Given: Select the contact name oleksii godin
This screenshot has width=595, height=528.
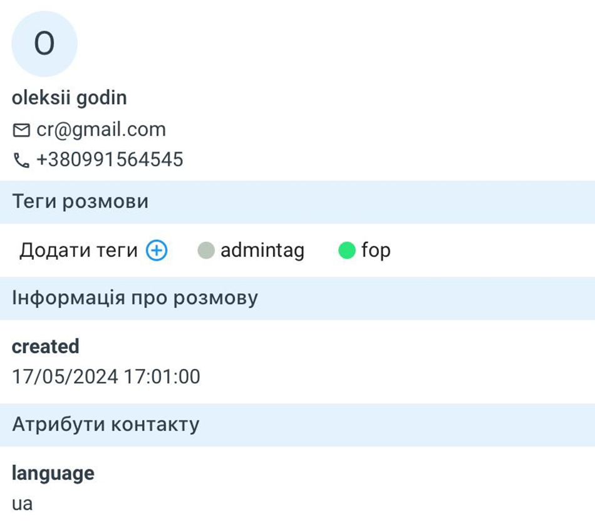Looking at the screenshot, I should tap(69, 98).
